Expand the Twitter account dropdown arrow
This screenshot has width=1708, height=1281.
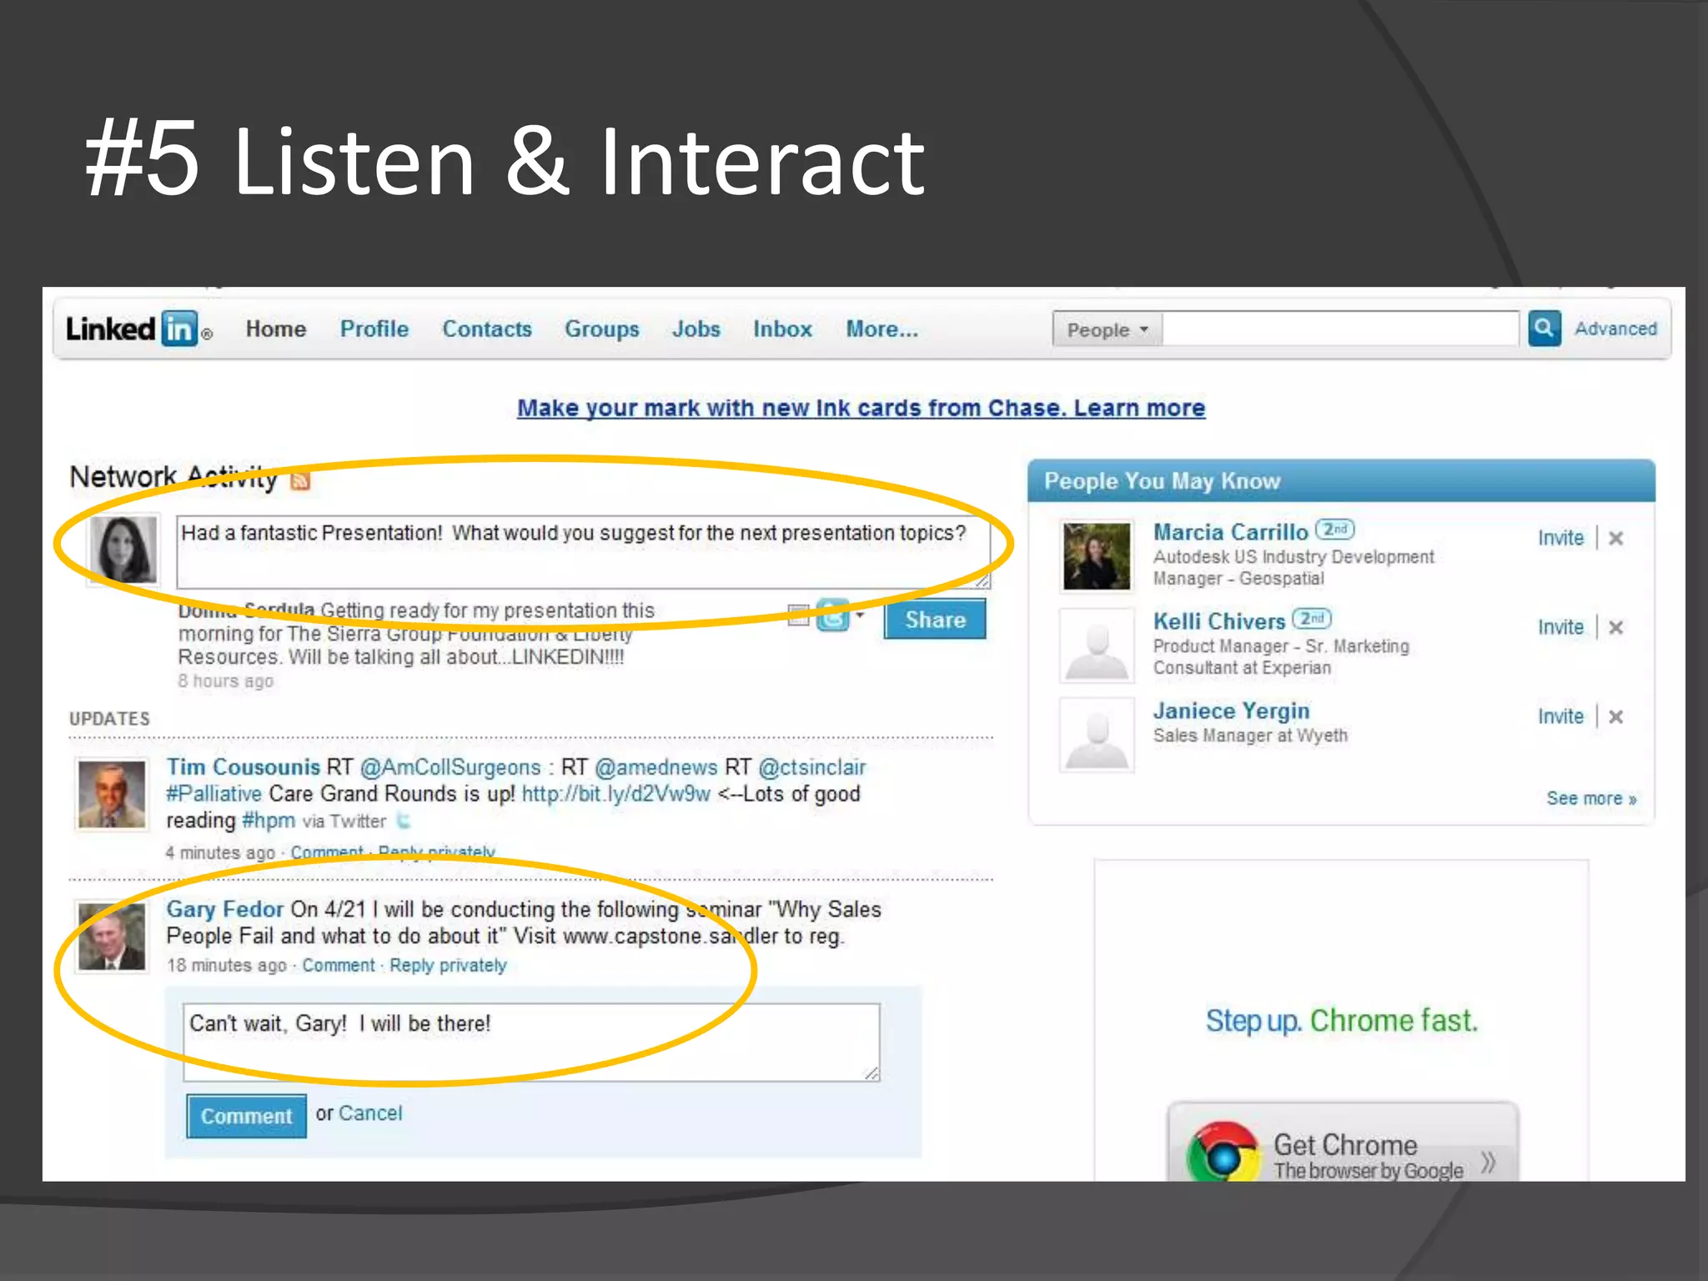point(860,615)
